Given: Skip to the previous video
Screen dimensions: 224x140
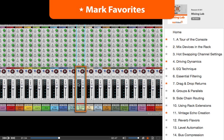Looking at the screenshot, I should click(x=4, y=138).
